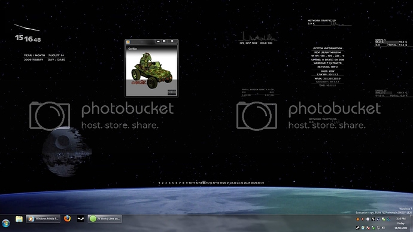Click the Show Desktop strip at taskbar end
The width and height of the screenshot is (413, 232).
pos(411,223)
